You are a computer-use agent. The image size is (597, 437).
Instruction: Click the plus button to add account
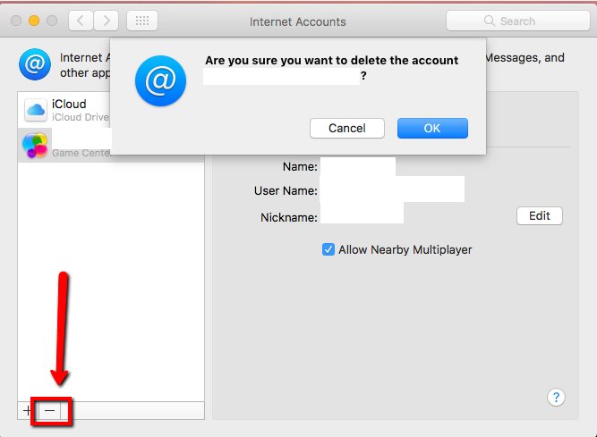point(27,411)
